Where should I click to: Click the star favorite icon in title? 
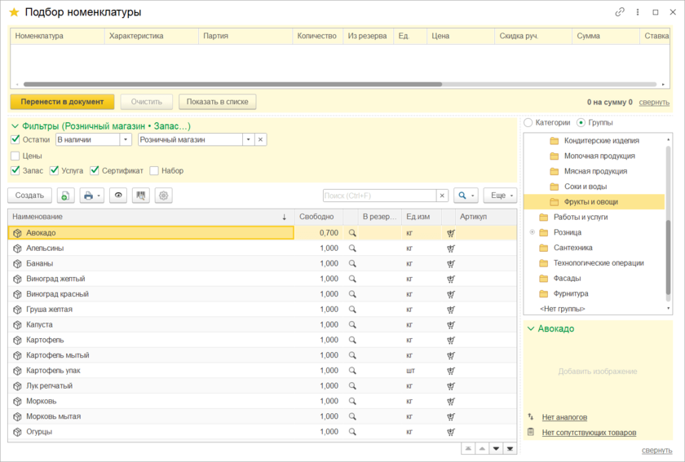[x=14, y=12]
